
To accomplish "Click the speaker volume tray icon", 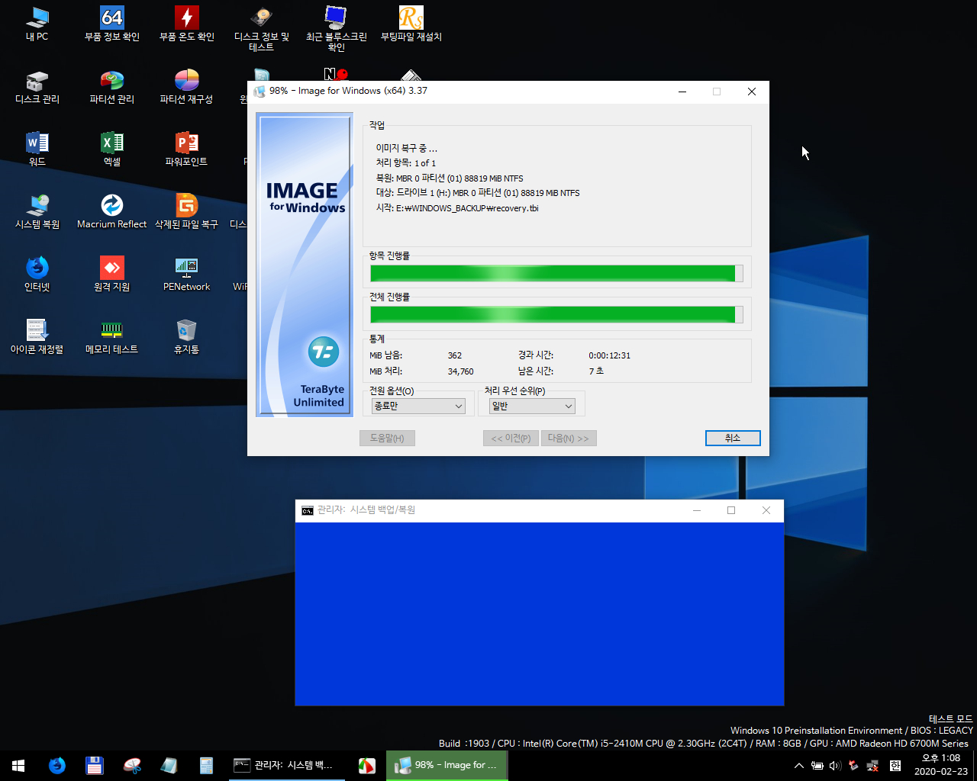I will 835,766.
